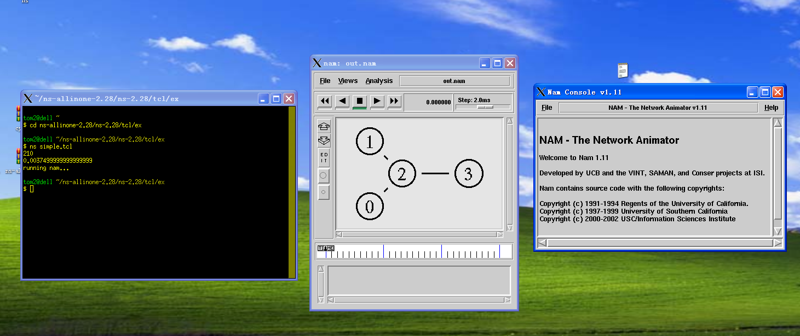Open the Views menu
Image resolution: width=800 pixels, height=336 pixels.
[x=348, y=80]
